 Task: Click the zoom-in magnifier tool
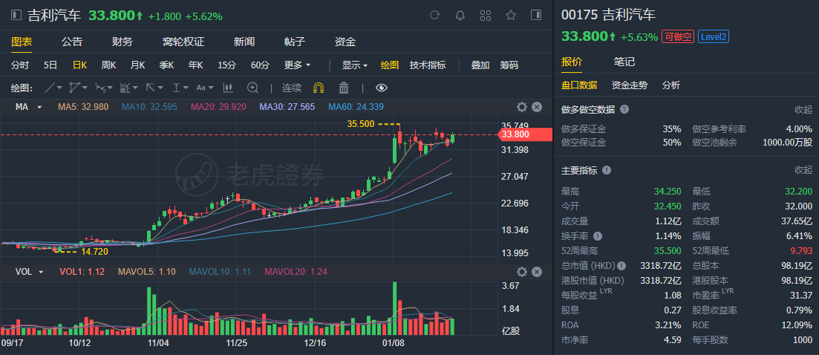coord(252,88)
